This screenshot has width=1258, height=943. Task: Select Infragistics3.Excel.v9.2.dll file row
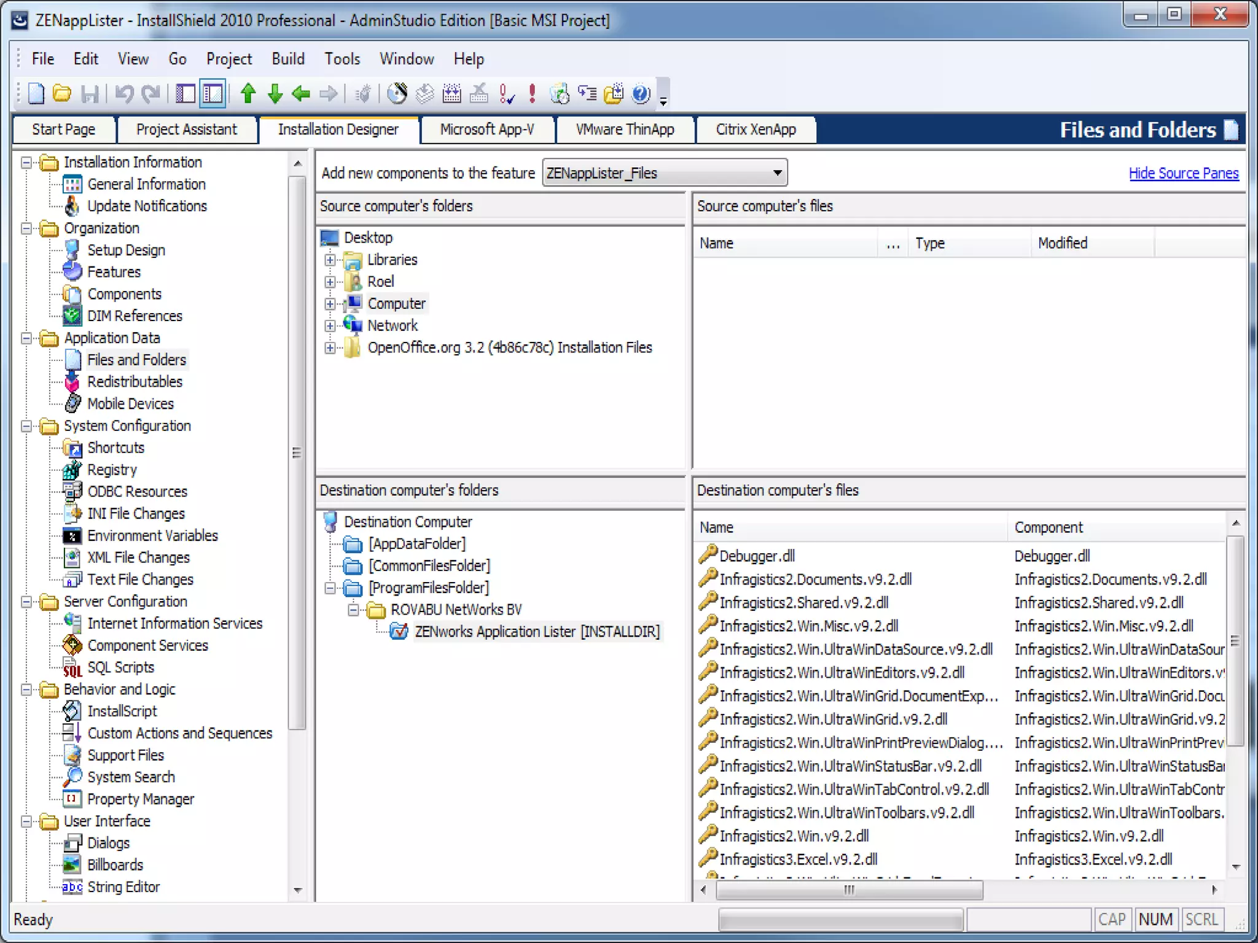pyautogui.click(x=798, y=860)
